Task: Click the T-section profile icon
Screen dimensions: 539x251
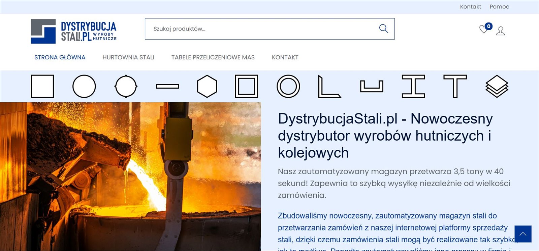Action: click(x=455, y=86)
